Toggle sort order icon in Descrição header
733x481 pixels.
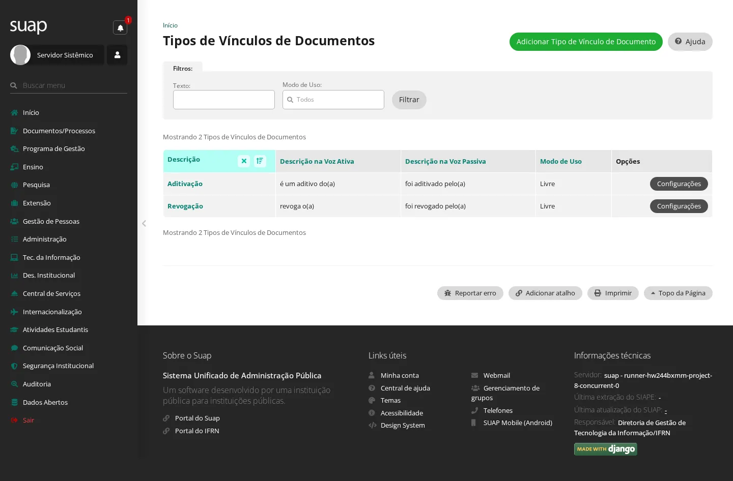click(x=260, y=161)
